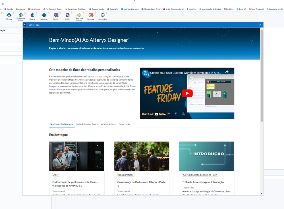Switch to Conecte-Se tab
The image size is (284, 209).
coord(124,124)
